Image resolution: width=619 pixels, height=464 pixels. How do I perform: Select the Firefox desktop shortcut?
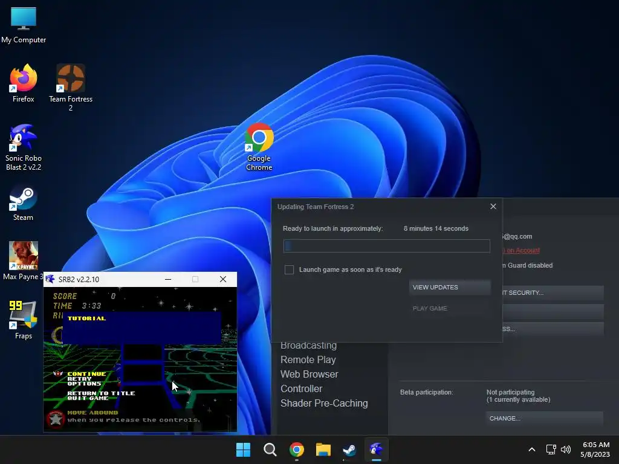coord(24,83)
